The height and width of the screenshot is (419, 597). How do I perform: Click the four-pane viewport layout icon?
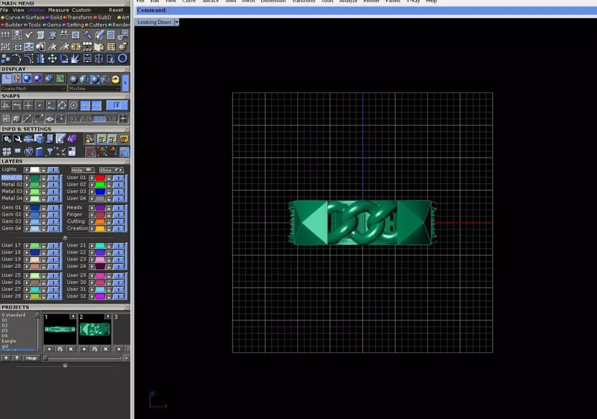point(6,152)
